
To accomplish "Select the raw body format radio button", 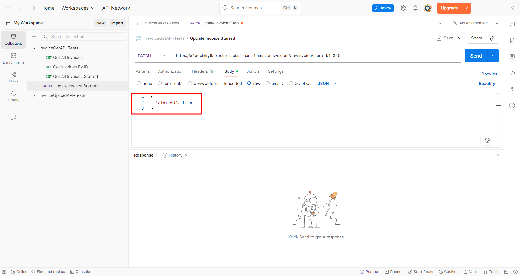I will point(250,83).
